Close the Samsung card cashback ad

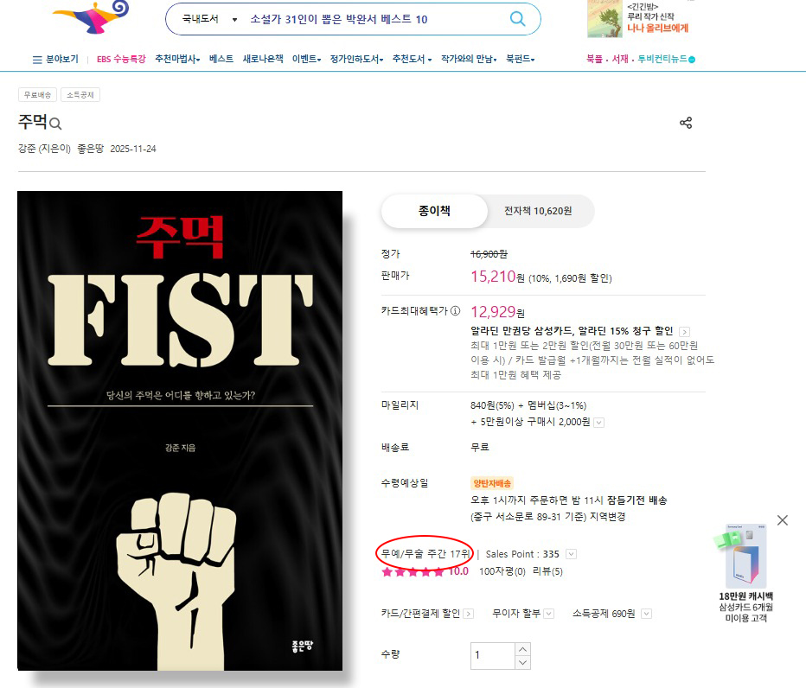(x=783, y=520)
